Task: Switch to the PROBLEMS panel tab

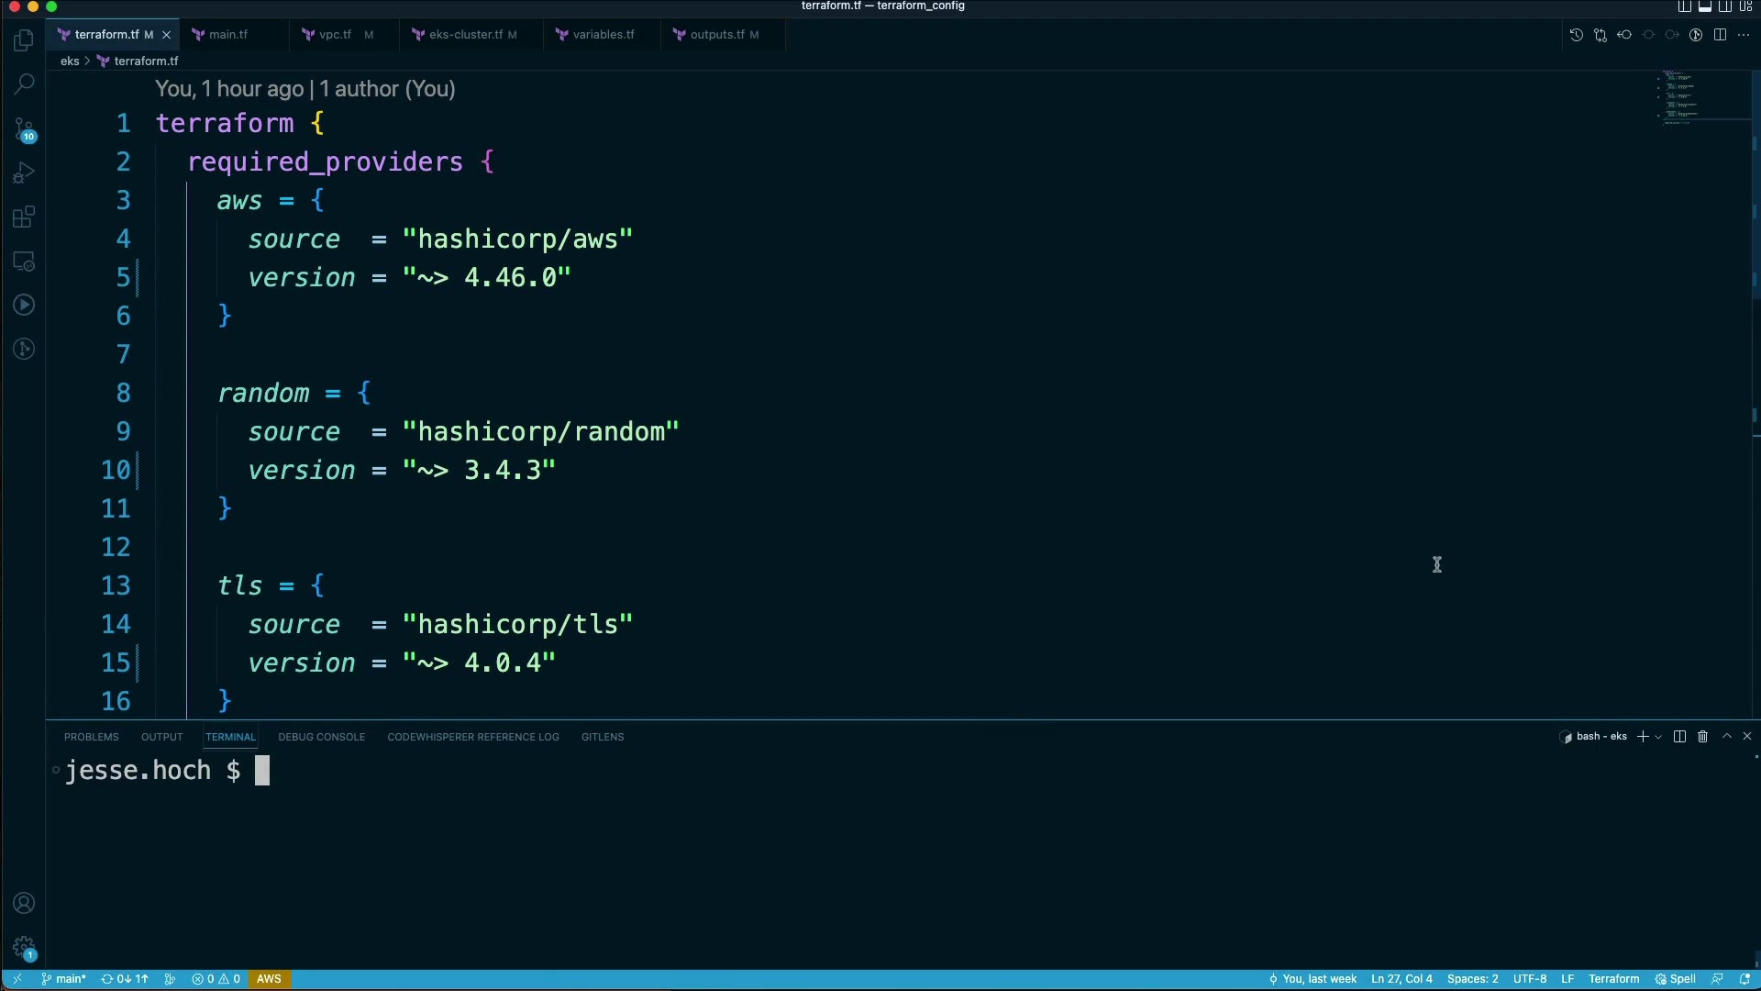Action: [x=91, y=737]
